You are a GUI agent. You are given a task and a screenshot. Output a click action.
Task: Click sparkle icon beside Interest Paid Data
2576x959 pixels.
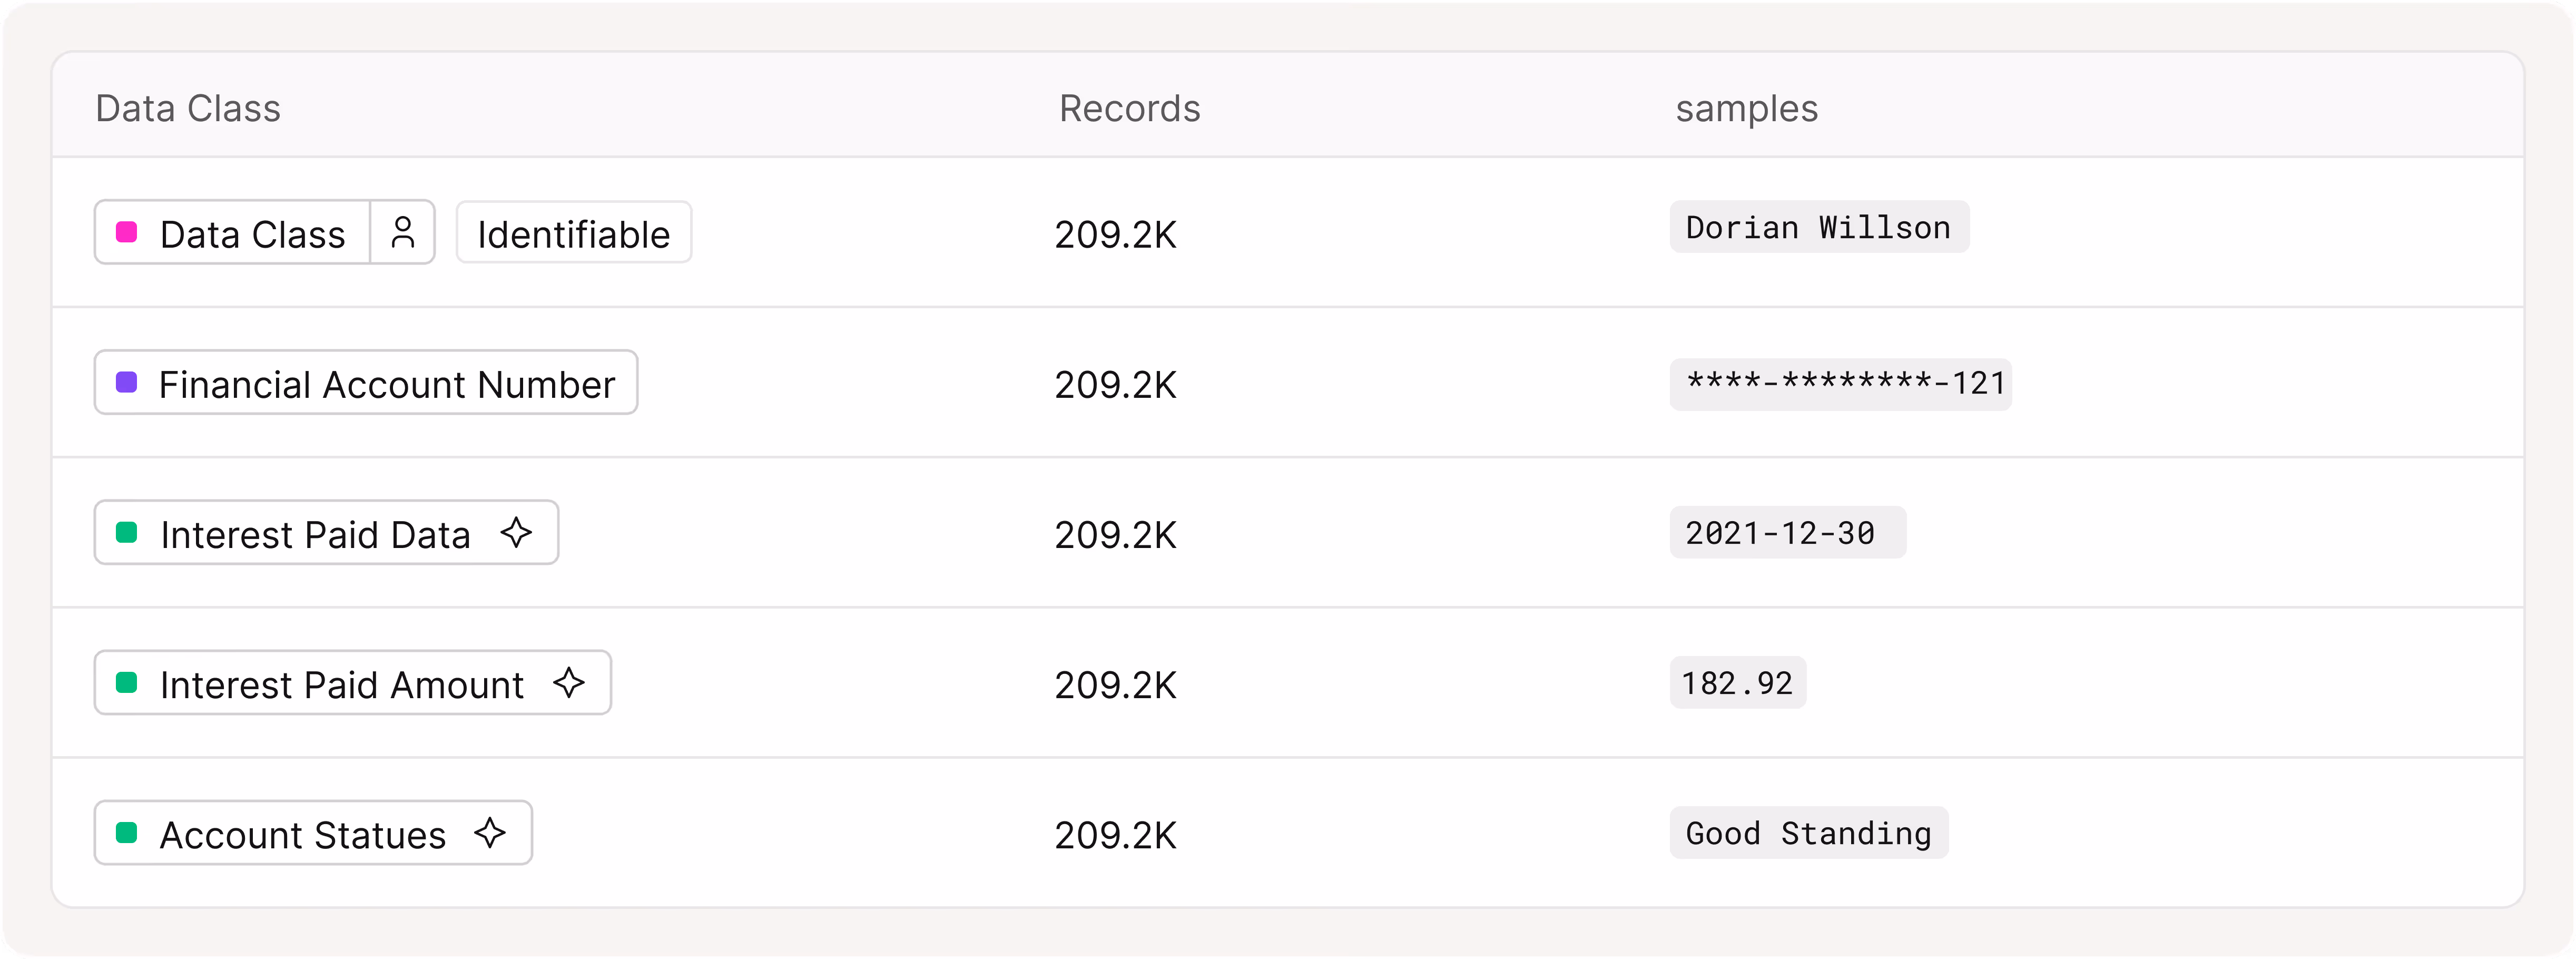[516, 533]
